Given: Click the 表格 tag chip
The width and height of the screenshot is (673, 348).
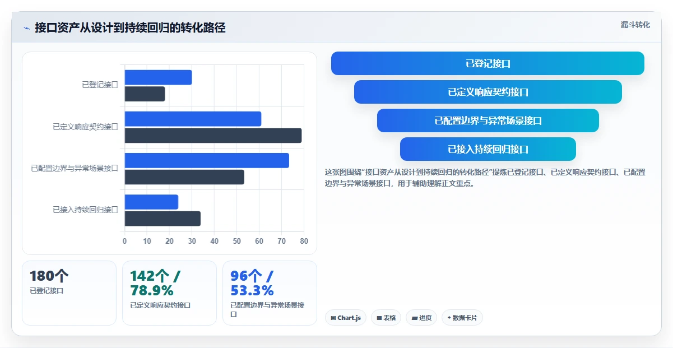Looking at the screenshot, I should [x=386, y=318].
